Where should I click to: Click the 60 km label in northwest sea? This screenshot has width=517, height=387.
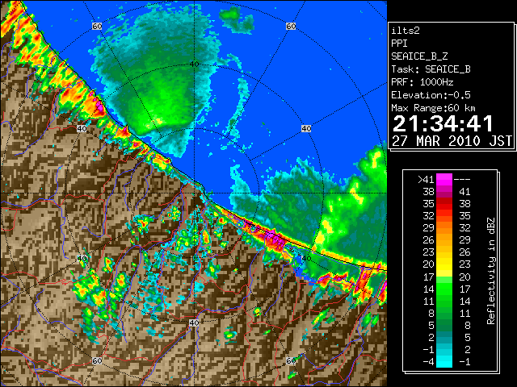pos(97,27)
